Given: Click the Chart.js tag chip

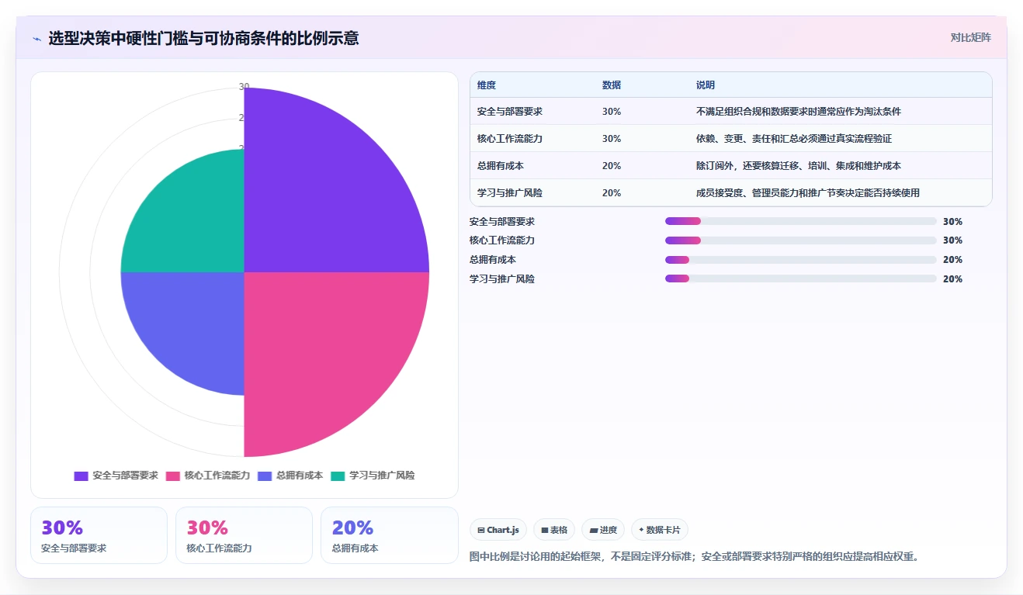Looking at the screenshot, I should click(x=498, y=530).
